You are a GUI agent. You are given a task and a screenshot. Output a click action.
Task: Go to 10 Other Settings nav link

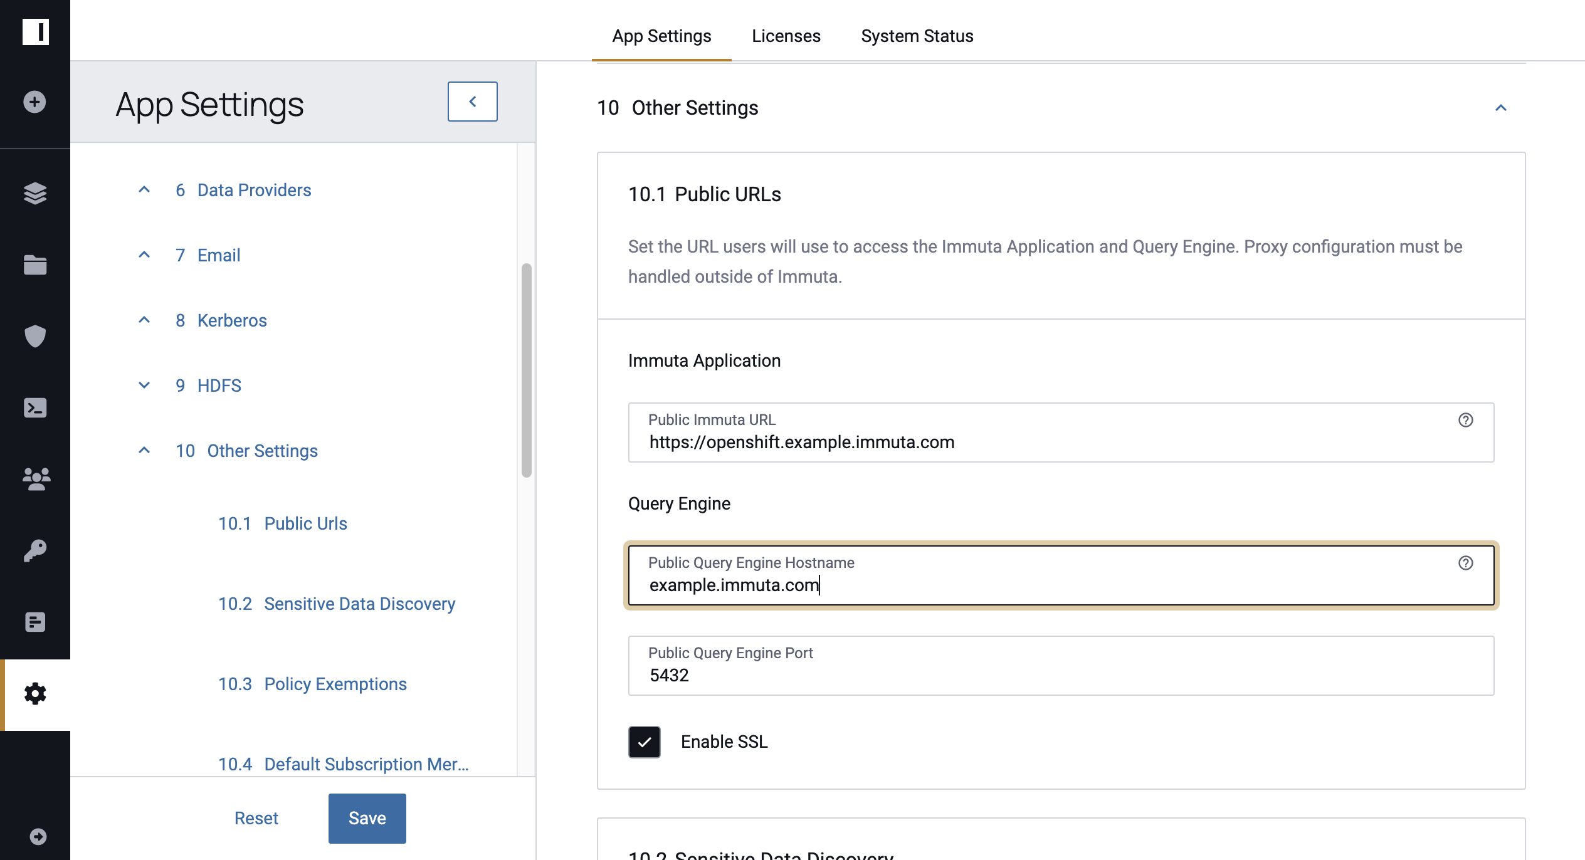coord(246,451)
